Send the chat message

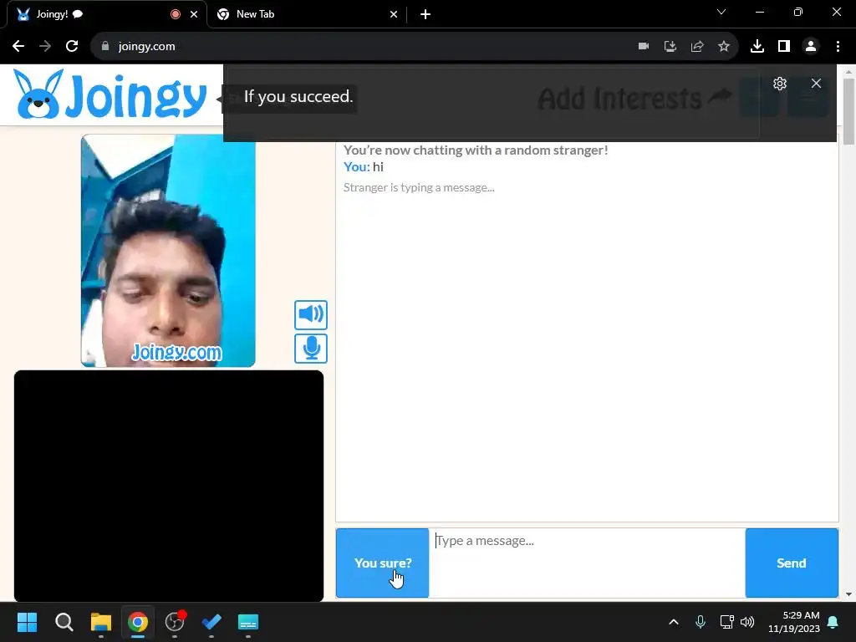tap(792, 563)
